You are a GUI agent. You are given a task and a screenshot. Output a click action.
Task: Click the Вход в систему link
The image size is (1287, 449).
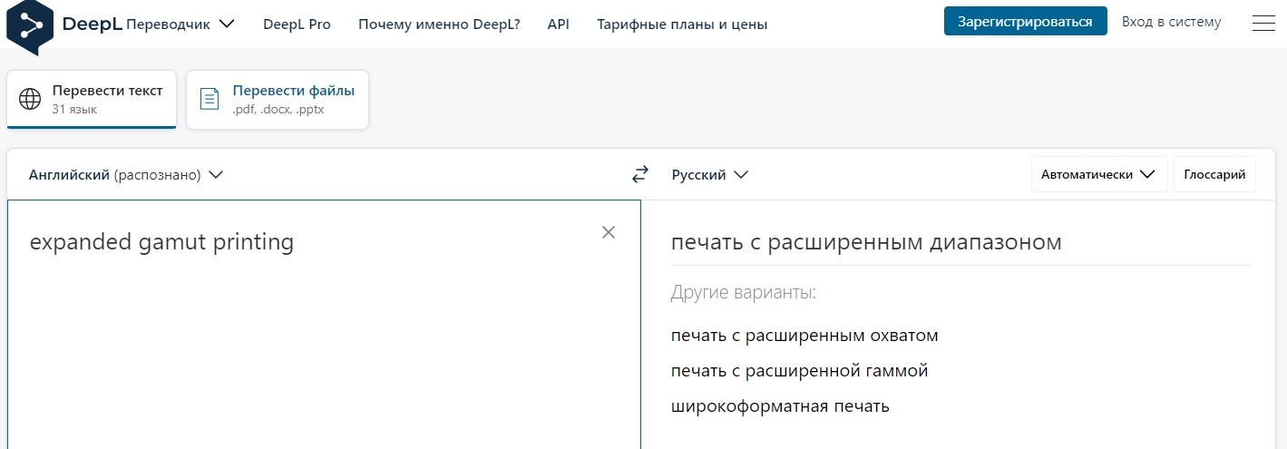(1171, 21)
